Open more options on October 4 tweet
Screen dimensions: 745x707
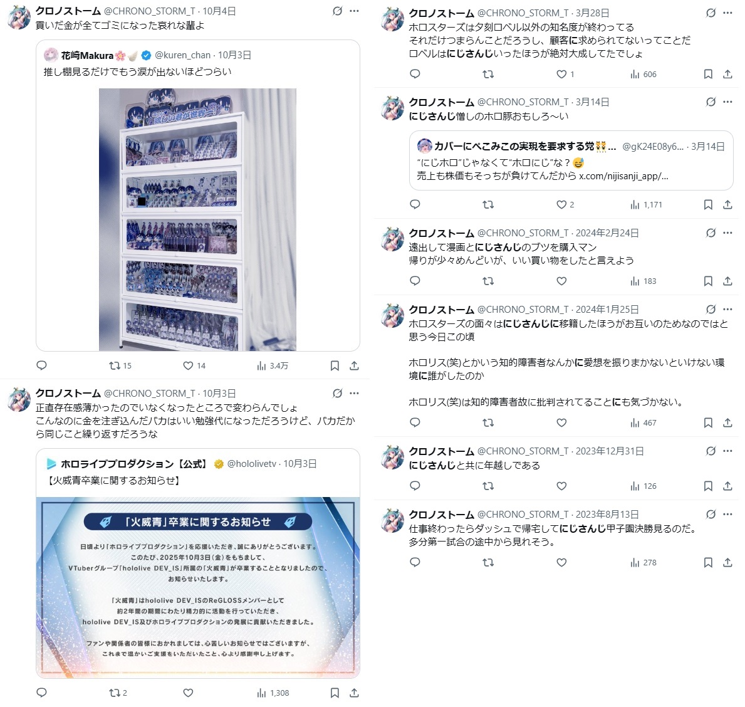[x=354, y=11]
